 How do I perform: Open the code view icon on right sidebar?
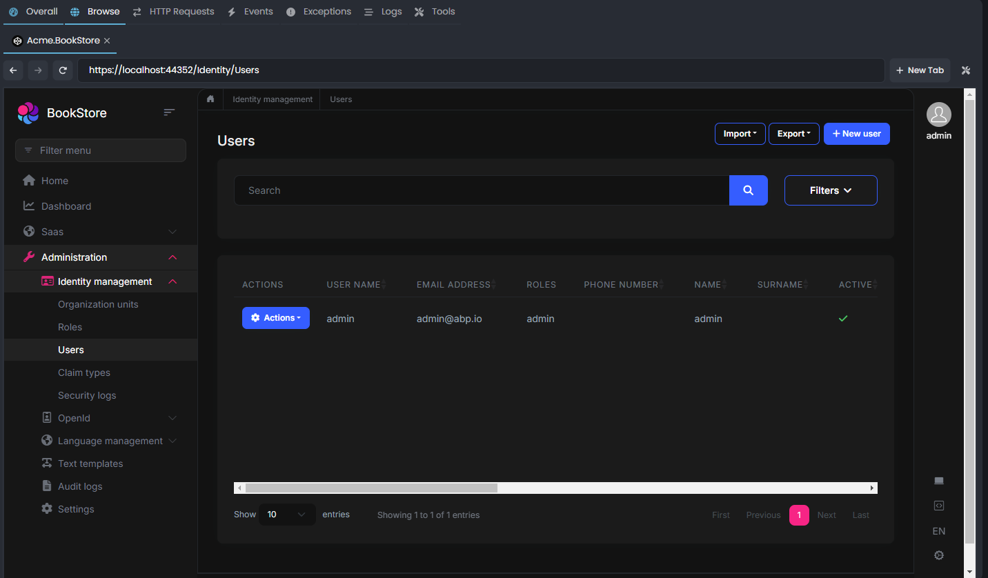[938, 506]
